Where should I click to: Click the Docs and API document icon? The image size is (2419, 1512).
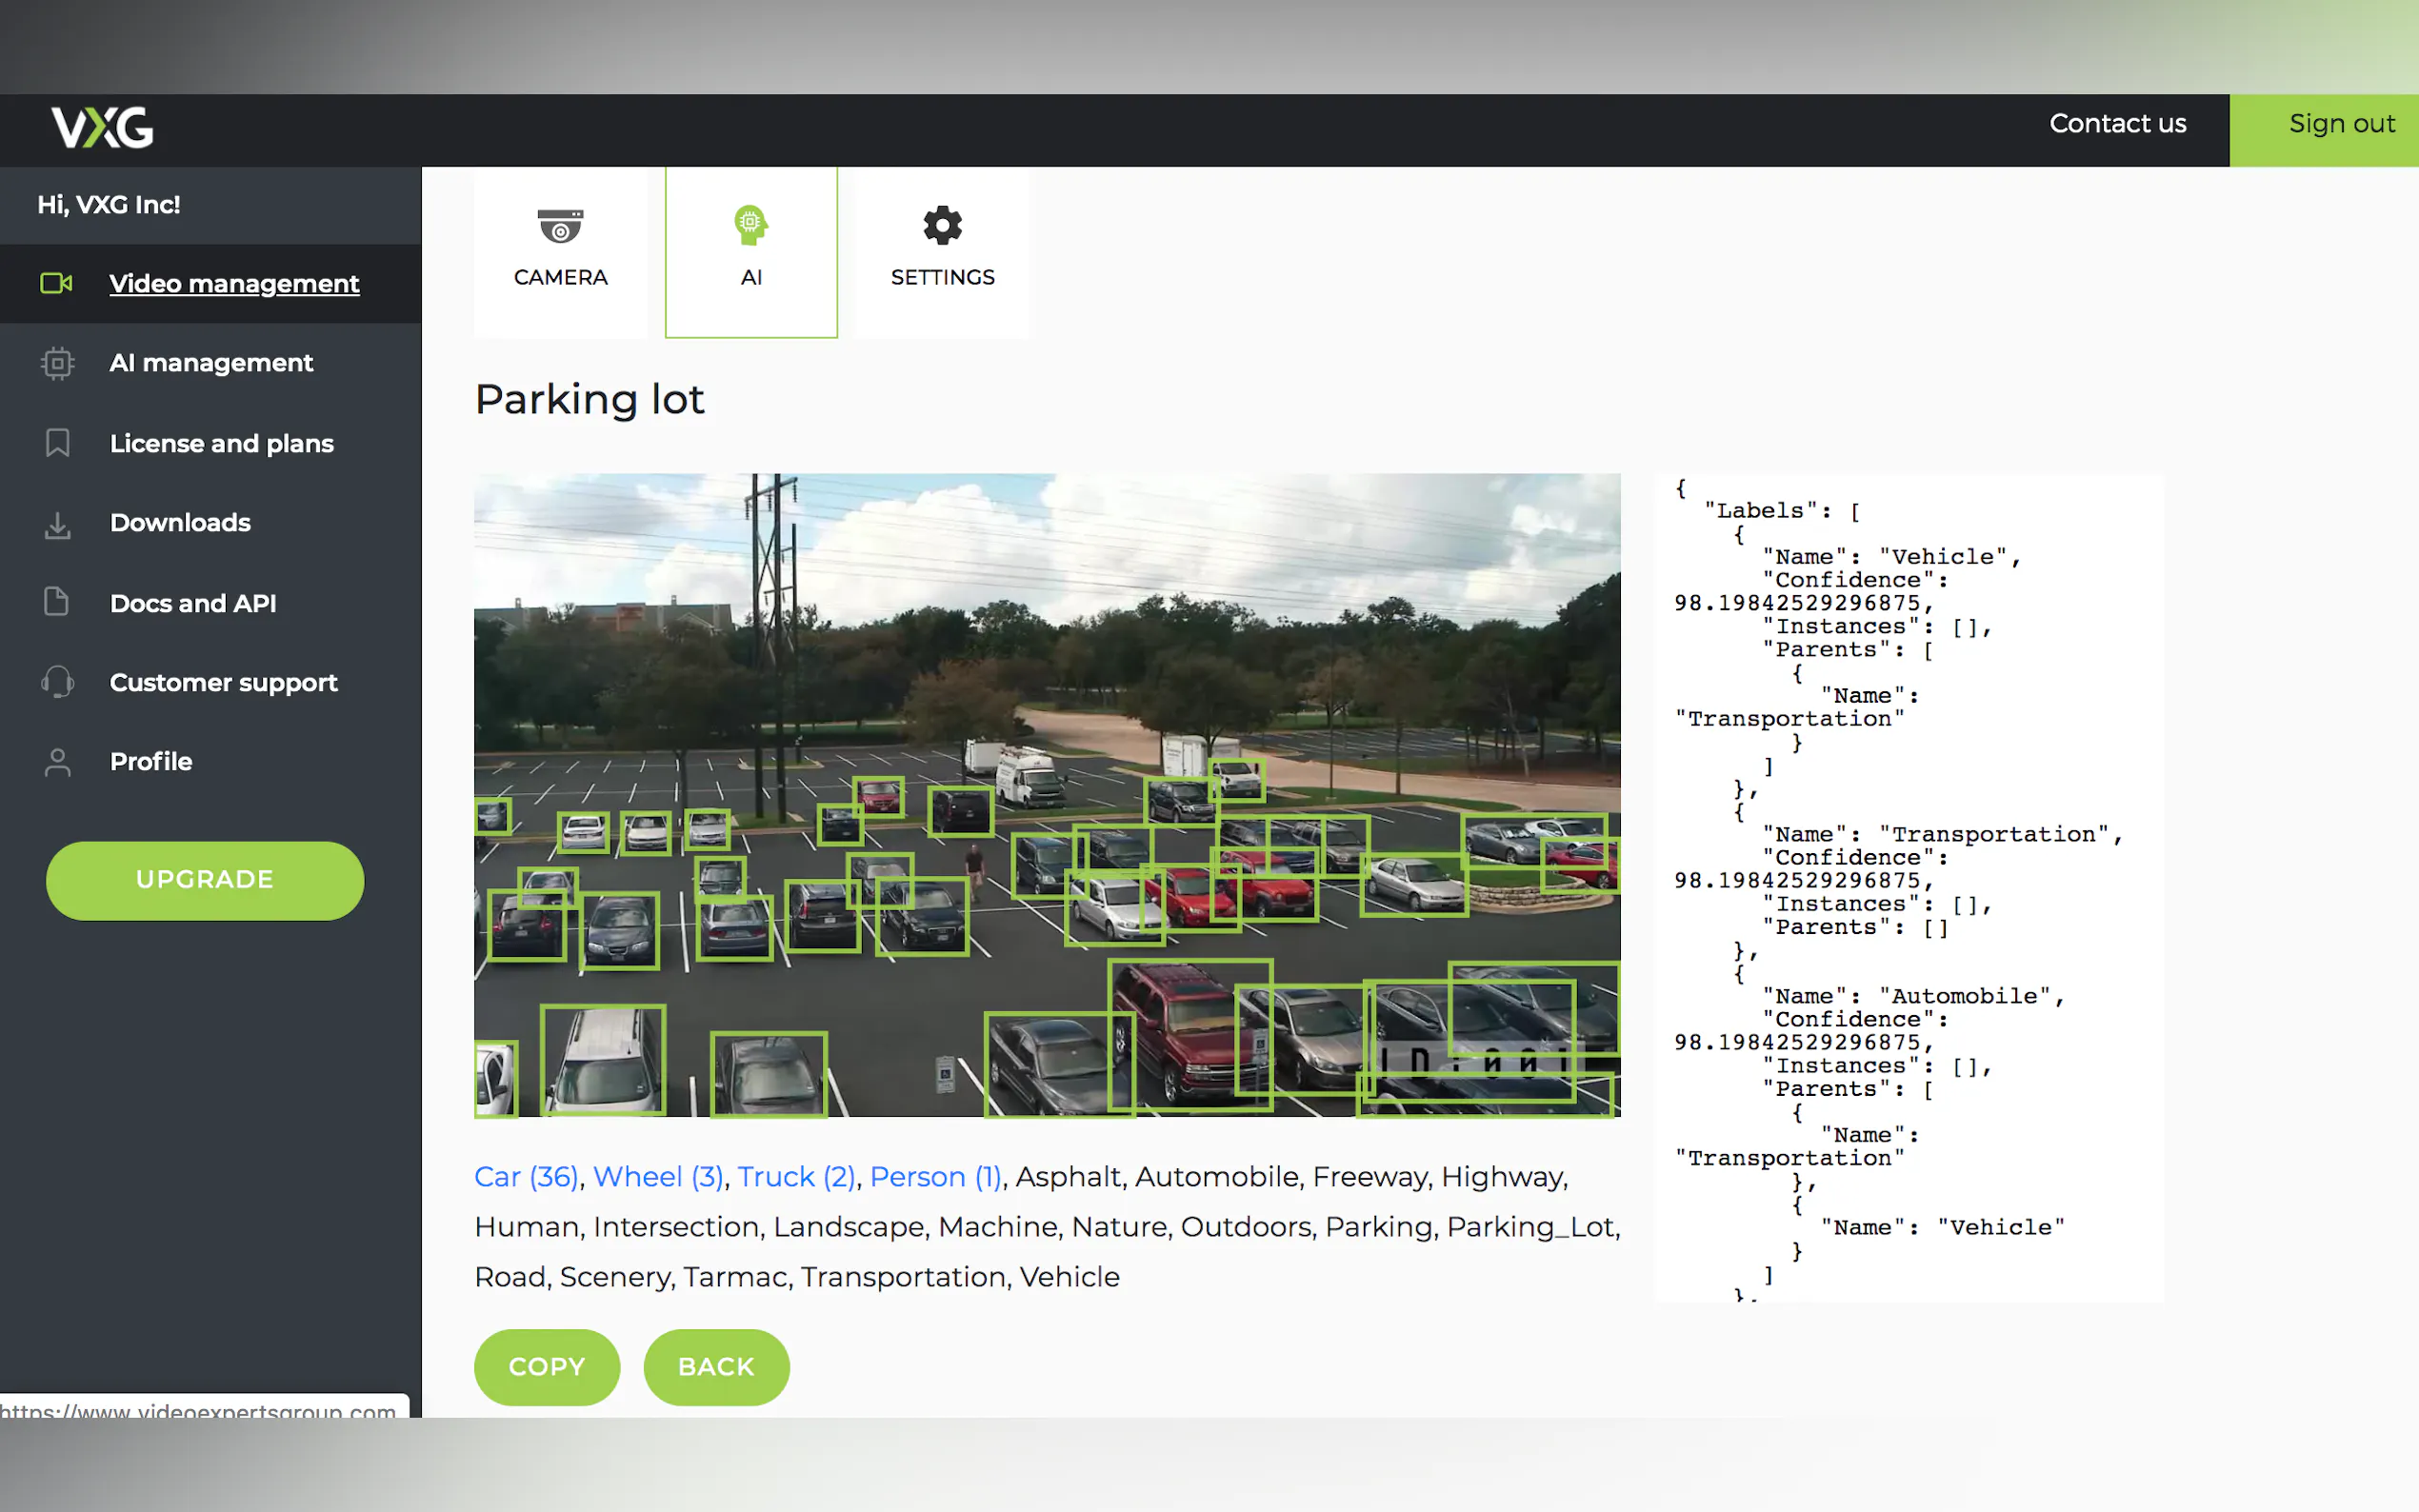[57, 602]
